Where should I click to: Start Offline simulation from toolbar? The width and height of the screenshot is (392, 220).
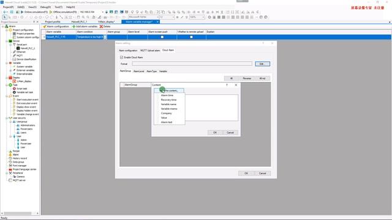[63, 12]
